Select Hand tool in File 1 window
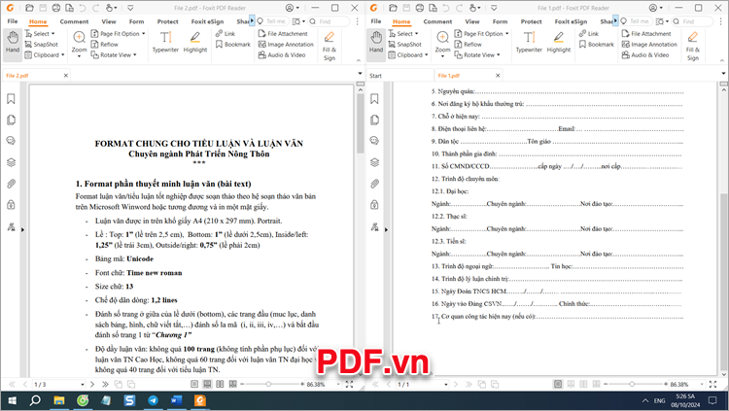 click(x=376, y=44)
